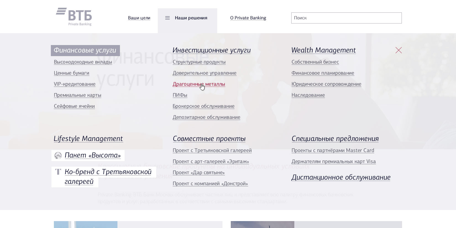Screen dimensions: 456x228
Task: Open the Инвестиционные услуги heading
Action: [211, 50]
